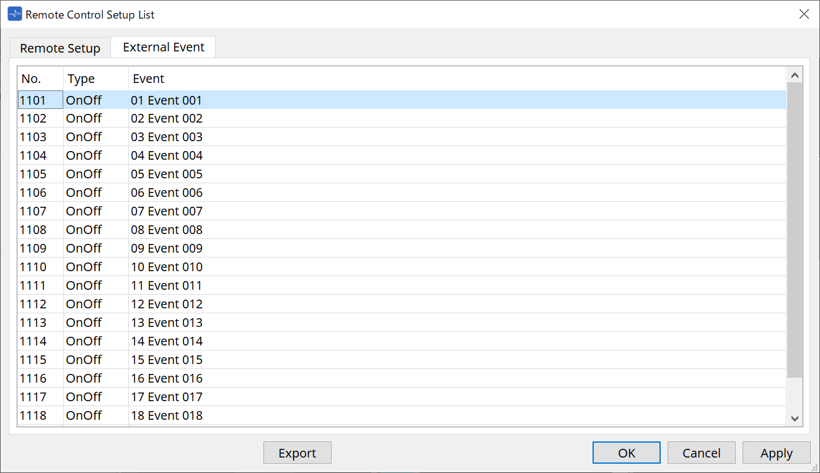Click the scrollbar up arrow

pyautogui.click(x=795, y=74)
